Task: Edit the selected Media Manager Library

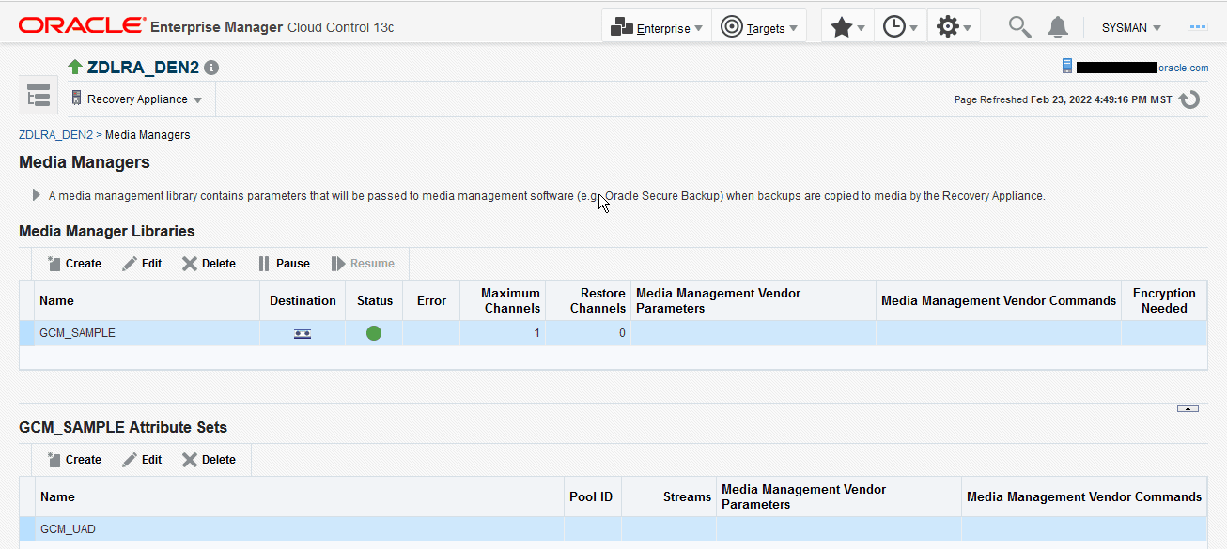Action: (x=142, y=264)
